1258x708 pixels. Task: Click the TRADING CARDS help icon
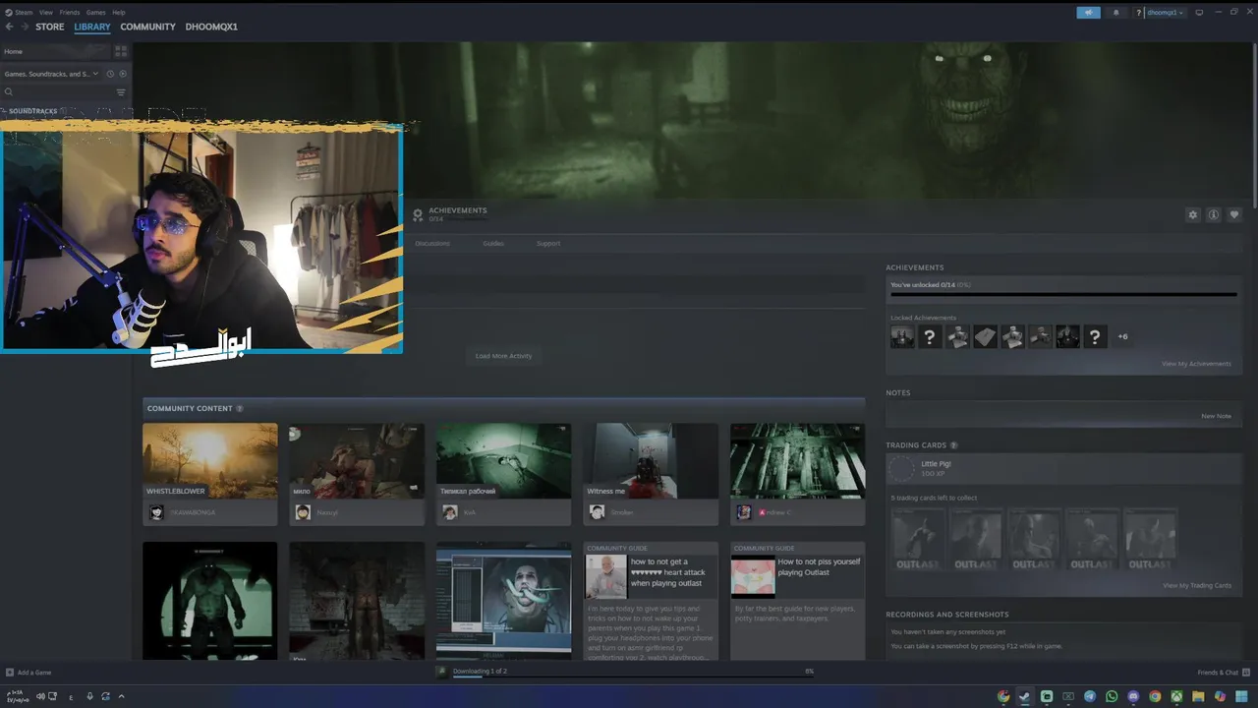(x=953, y=445)
